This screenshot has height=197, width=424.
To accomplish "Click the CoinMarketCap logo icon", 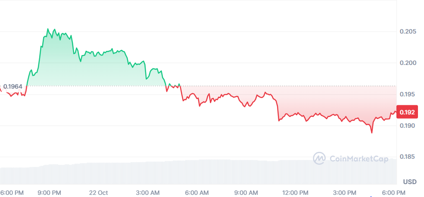I will pyautogui.click(x=319, y=158).
